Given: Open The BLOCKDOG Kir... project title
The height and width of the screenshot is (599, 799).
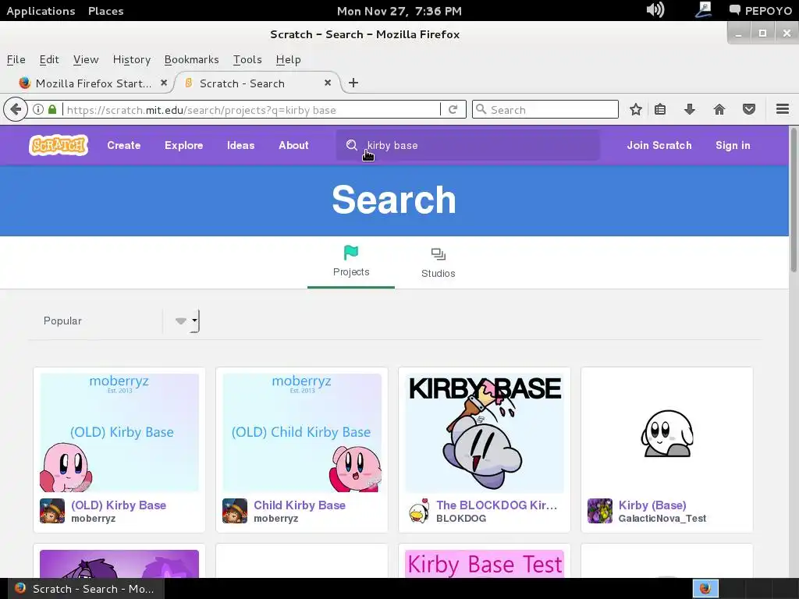Looking at the screenshot, I should point(497,505).
